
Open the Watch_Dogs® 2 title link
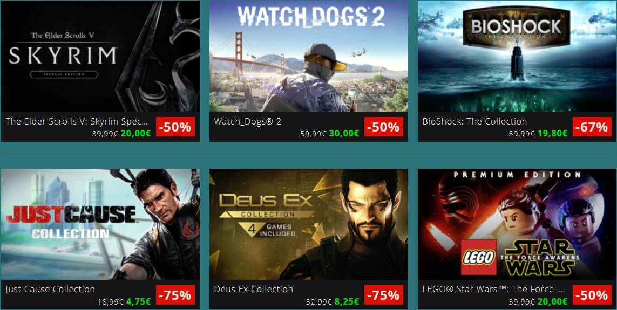[248, 121]
